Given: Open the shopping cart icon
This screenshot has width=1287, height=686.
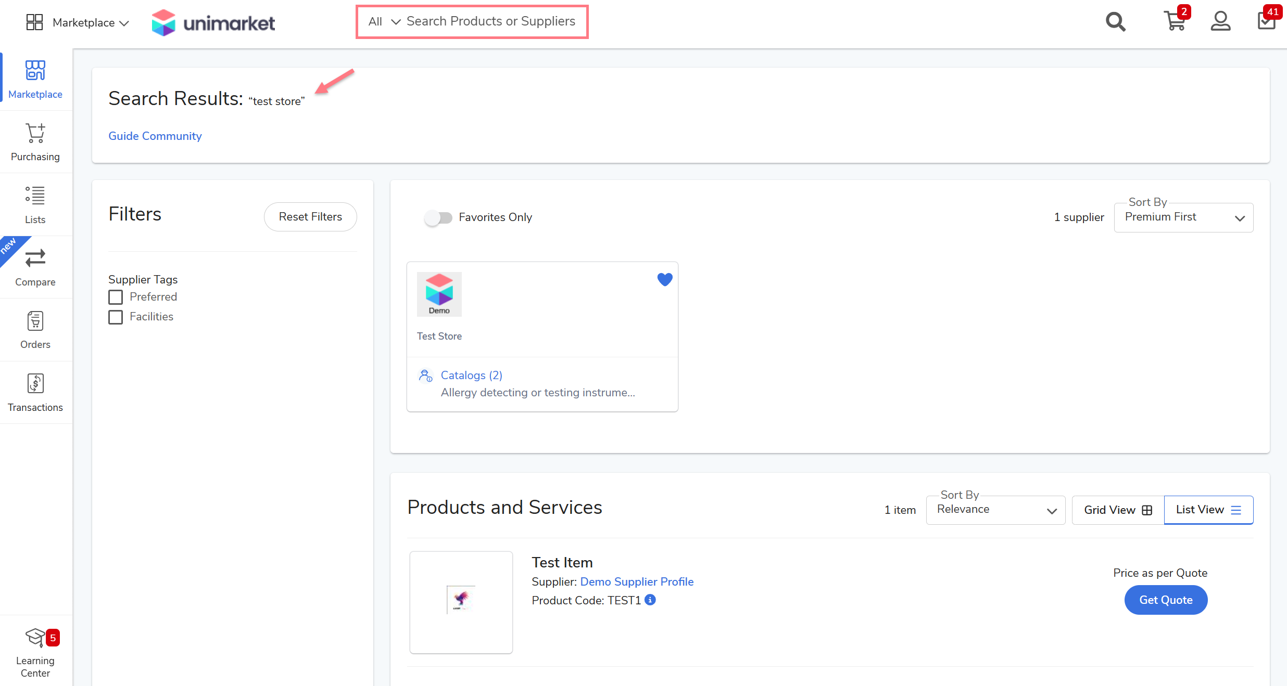Looking at the screenshot, I should [x=1175, y=22].
